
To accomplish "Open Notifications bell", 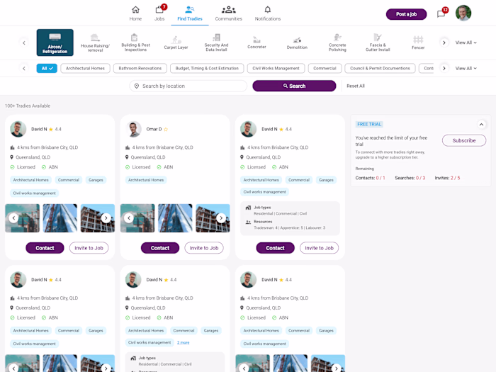I will (x=268, y=13).
